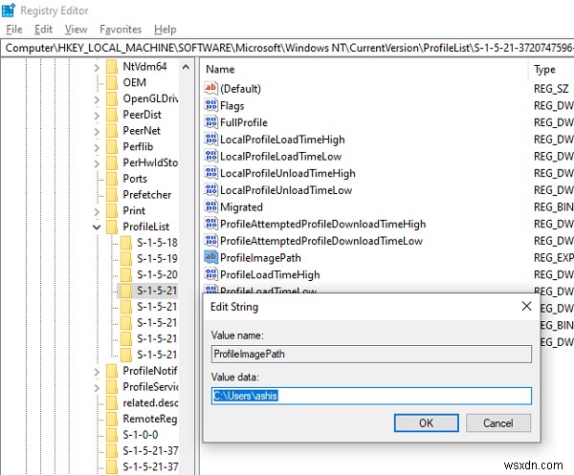Click the Value data input field
The image size is (574, 475).
point(371,396)
